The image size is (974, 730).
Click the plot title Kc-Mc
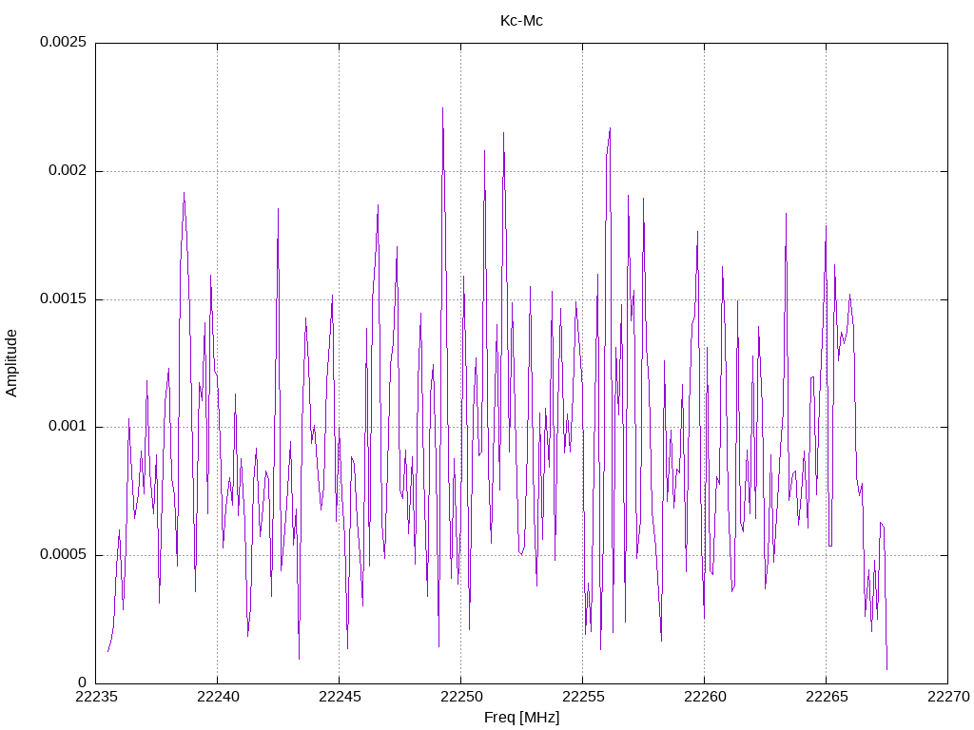click(521, 21)
